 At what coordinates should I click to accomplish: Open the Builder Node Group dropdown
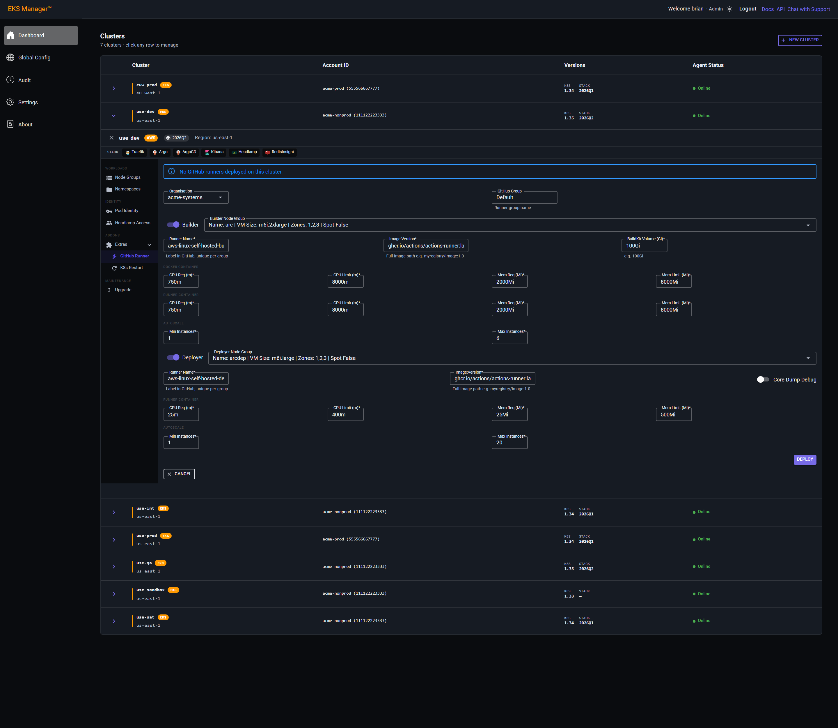tap(510, 225)
